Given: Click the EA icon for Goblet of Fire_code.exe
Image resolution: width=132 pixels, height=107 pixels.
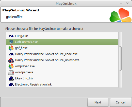Looking at the screenshot, I should click(11, 54).
